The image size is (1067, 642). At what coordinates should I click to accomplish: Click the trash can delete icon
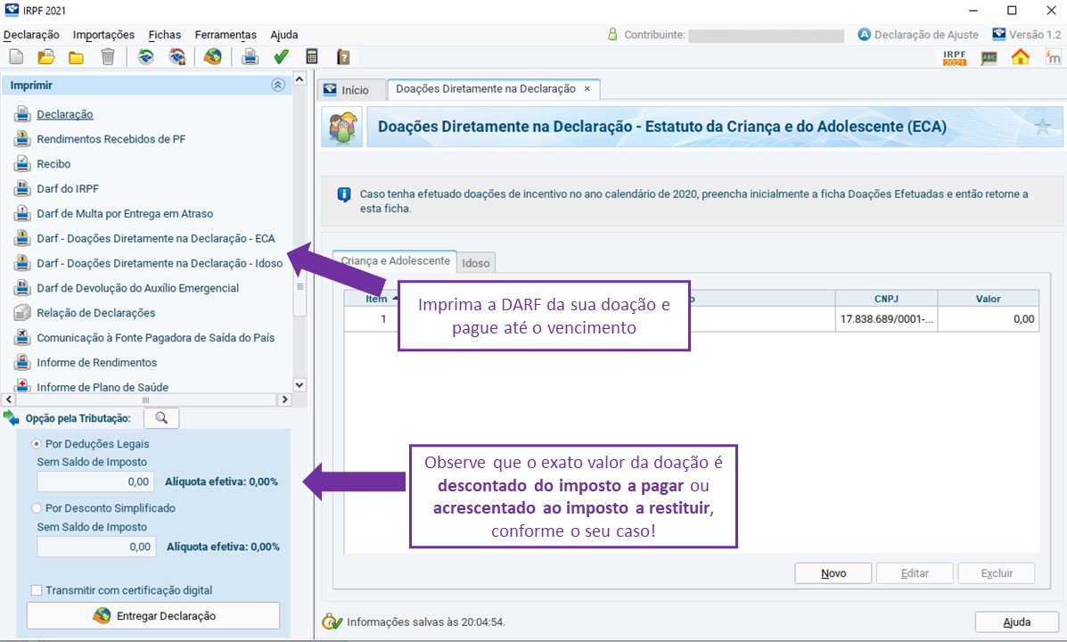pyautogui.click(x=108, y=57)
